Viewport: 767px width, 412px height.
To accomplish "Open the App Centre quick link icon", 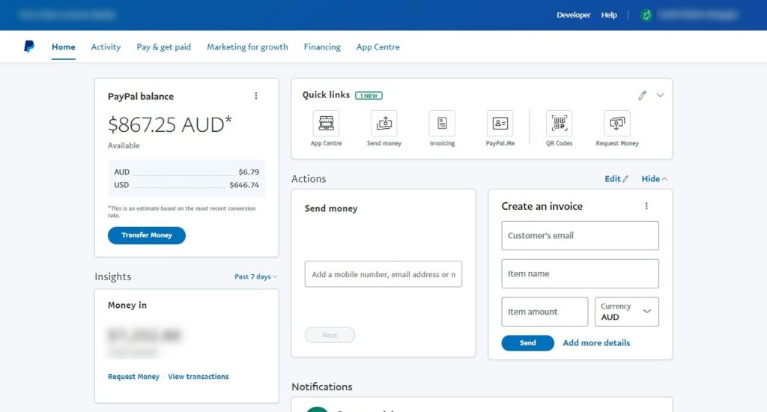I will (327, 124).
